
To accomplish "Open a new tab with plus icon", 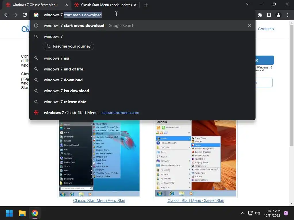I will click(x=146, y=5).
